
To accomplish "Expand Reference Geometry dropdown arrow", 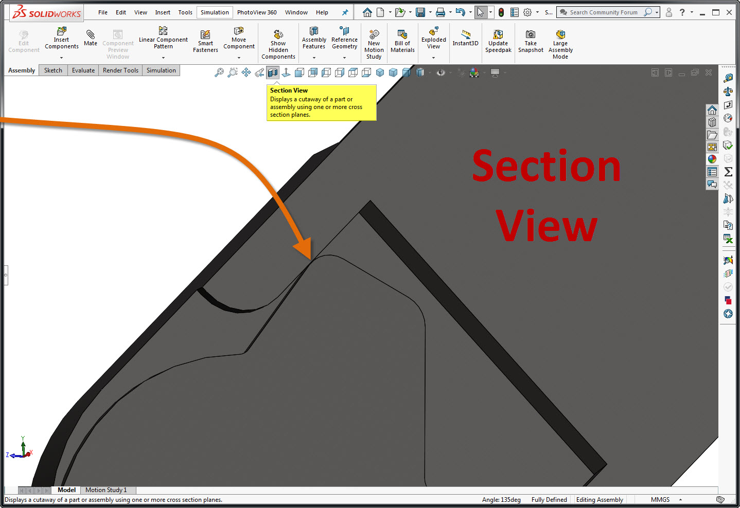I will (x=344, y=58).
